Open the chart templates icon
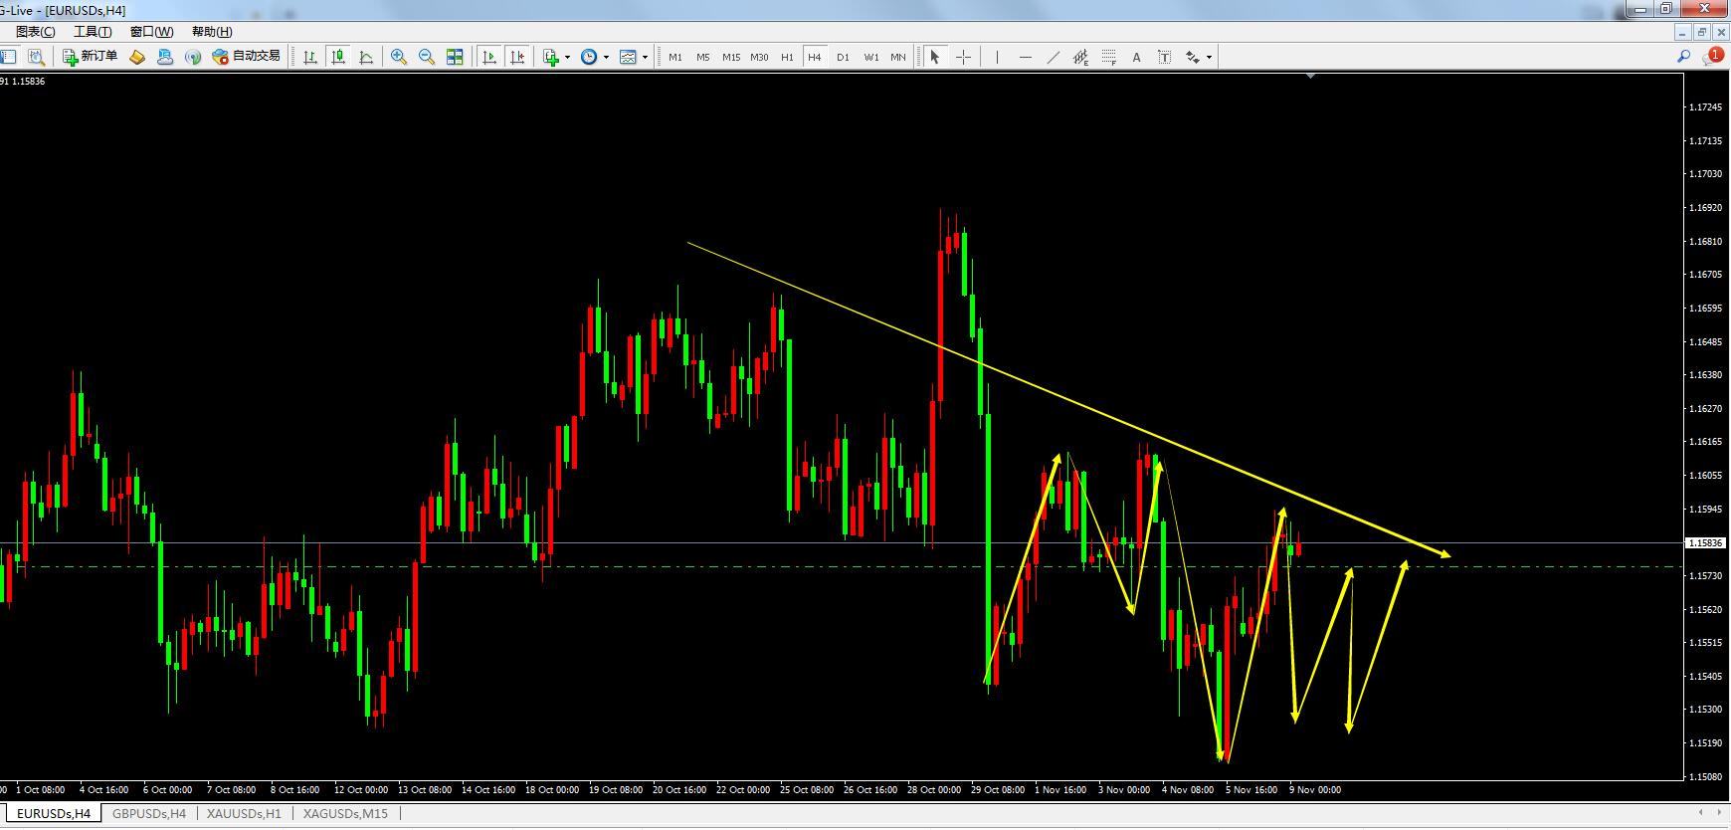Image resolution: width=1731 pixels, height=830 pixels. [x=628, y=57]
